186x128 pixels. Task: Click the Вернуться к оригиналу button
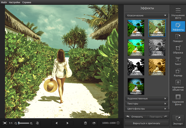coord(146,123)
